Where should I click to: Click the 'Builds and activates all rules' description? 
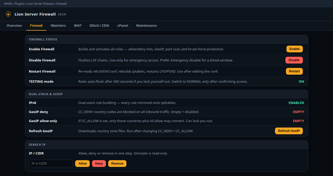[x=151, y=49]
